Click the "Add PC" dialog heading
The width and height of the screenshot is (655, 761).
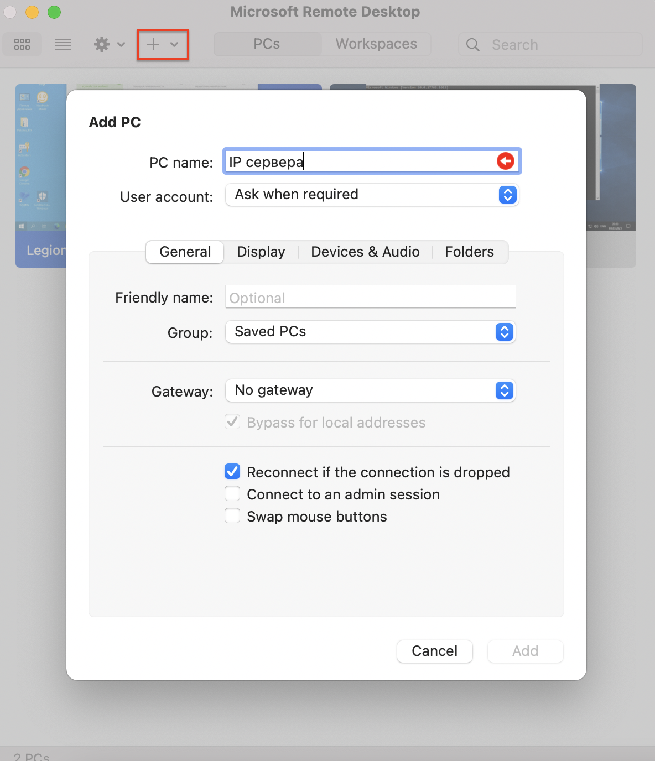coord(115,122)
